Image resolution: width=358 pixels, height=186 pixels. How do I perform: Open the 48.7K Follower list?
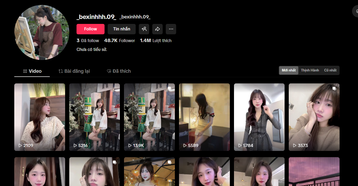tap(120, 41)
